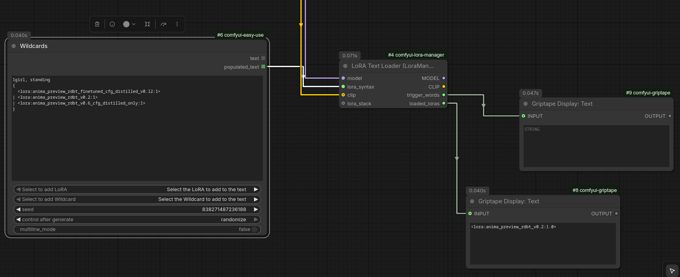This screenshot has width=680, height=277.
Task: Collapse the node using the shrink arrows icon
Action: [147, 24]
